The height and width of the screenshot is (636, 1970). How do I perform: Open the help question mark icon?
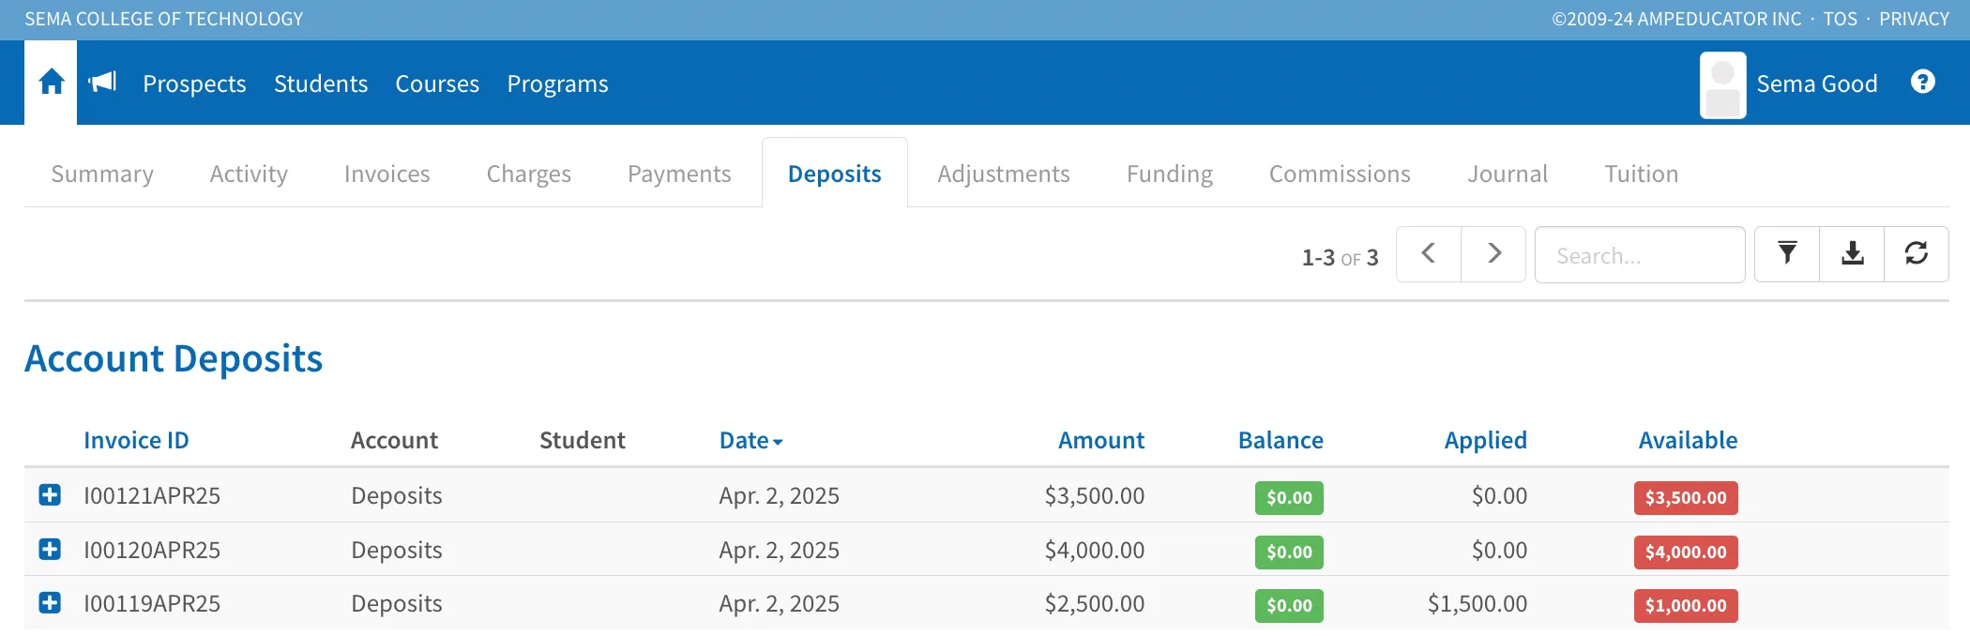(1922, 83)
